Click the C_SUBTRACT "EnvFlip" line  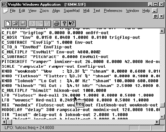click(x=47, y=42)
